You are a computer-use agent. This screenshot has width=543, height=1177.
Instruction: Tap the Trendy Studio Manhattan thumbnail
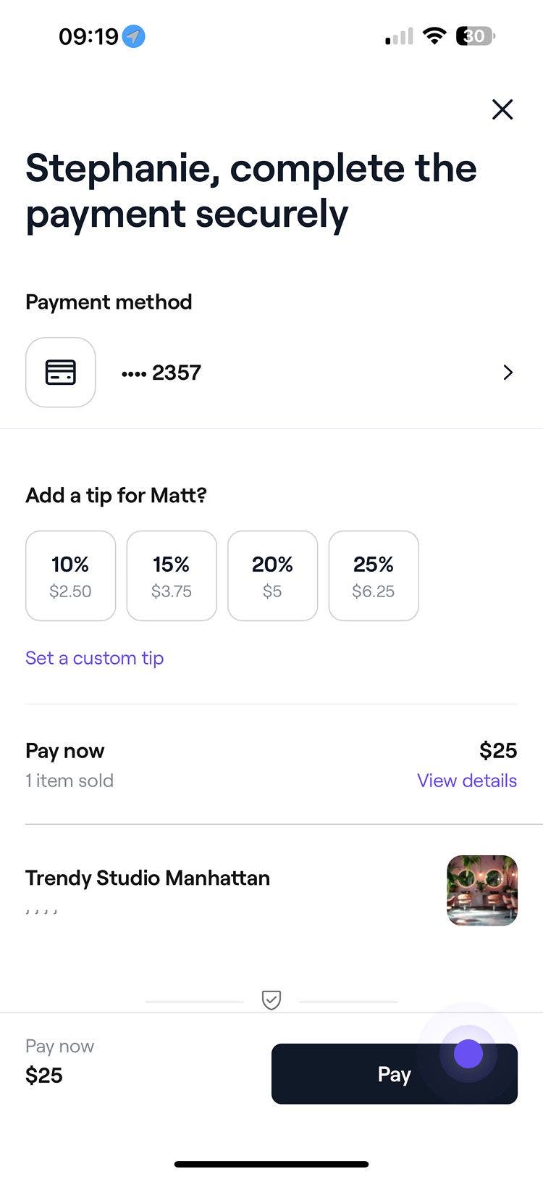point(482,891)
